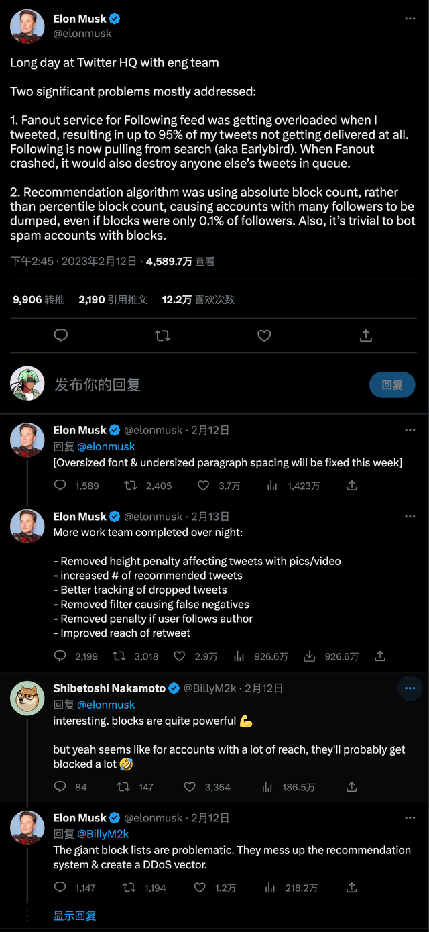Click download icon on the 'More work' tweet
Image resolution: width=429 pixels, height=932 pixels.
(x=310, y=656)
